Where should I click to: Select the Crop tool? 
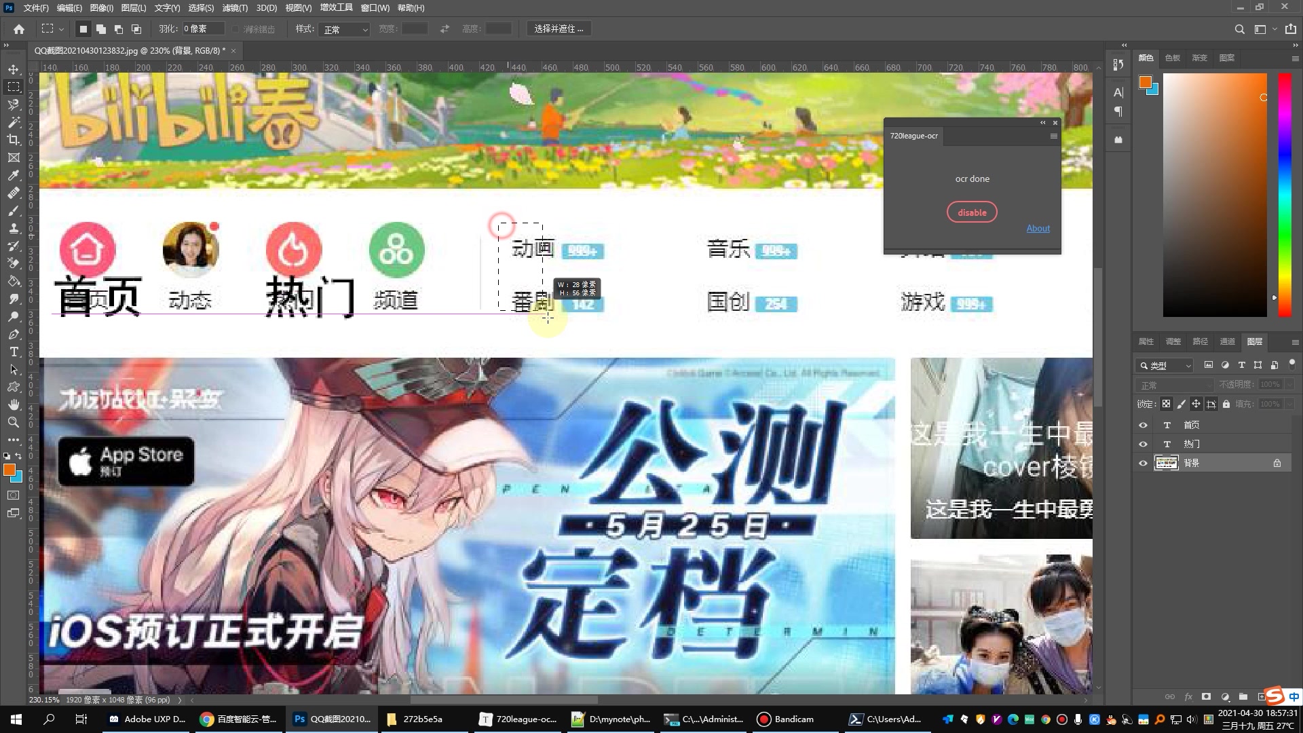14,140
